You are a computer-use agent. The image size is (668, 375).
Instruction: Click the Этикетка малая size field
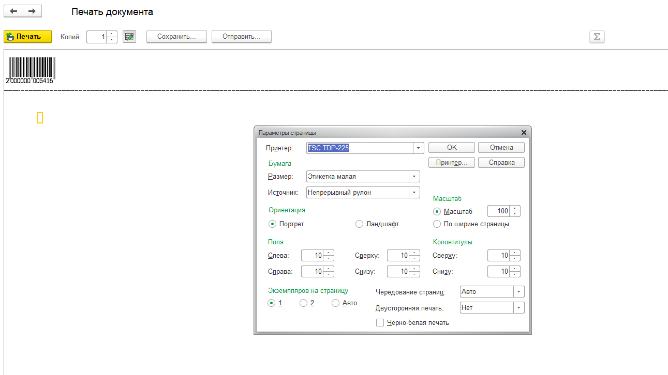coord(358,177)
